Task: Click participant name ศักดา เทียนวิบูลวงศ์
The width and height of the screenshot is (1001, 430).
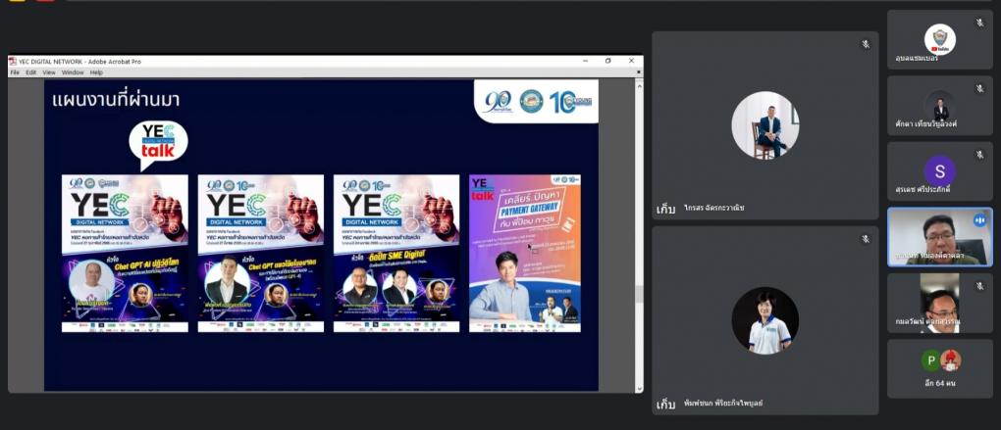Action: pyautogui.click(x=925, y=123)
